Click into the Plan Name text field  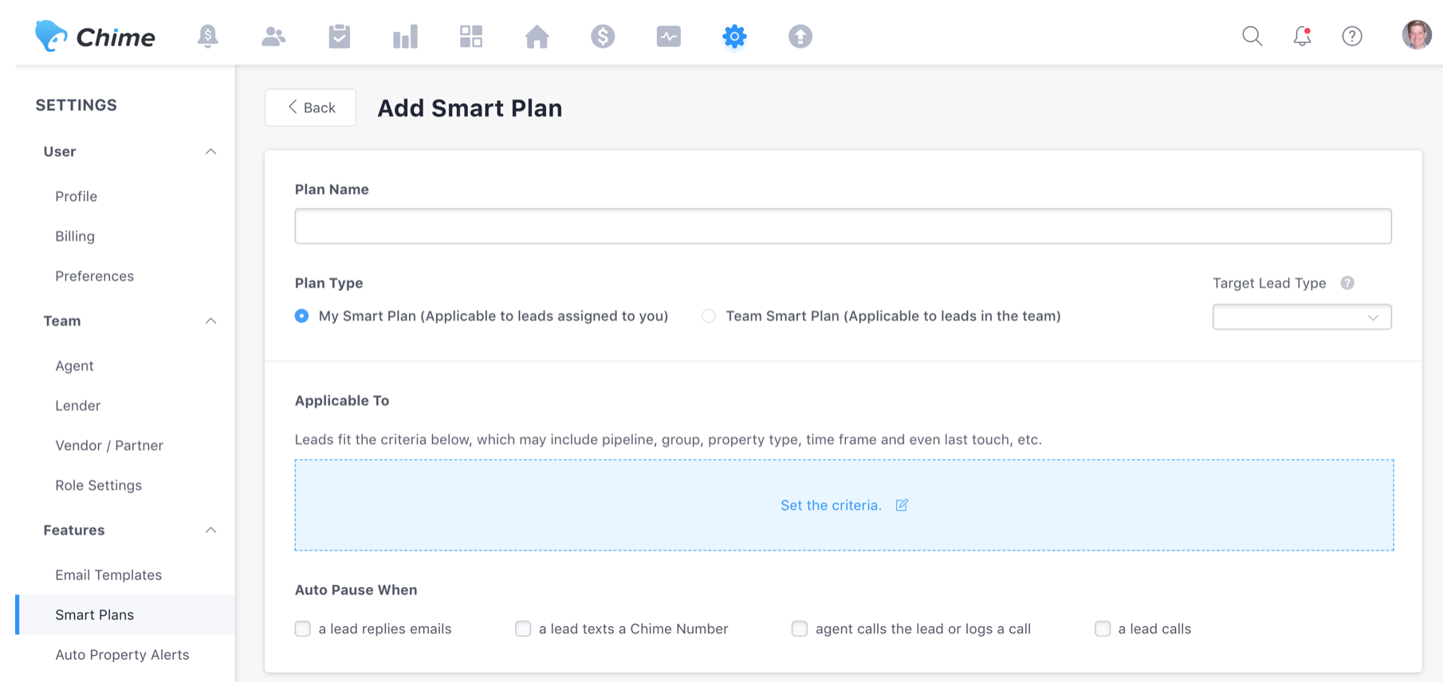point(843,226)
